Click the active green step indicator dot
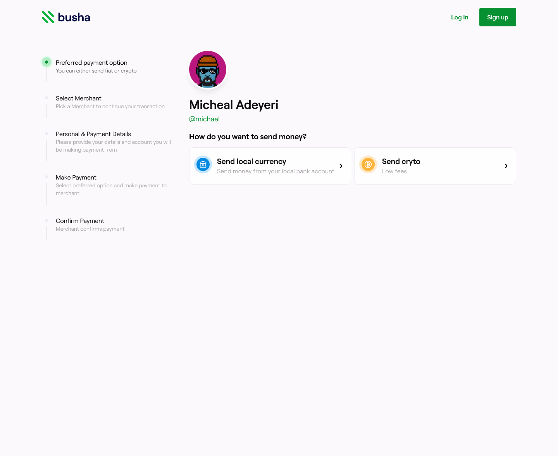 [x=46, y=62]
